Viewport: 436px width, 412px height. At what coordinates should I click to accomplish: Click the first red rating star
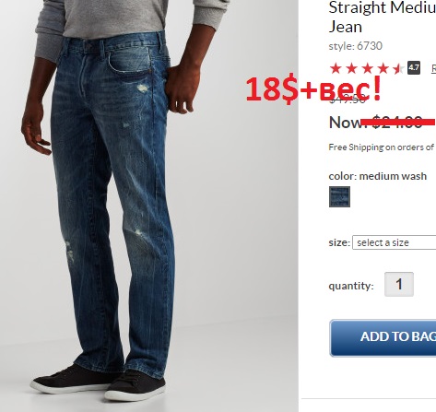pos(336,68)
